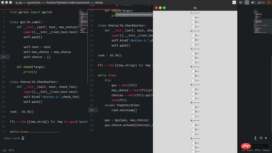
Task: Open the LF line ending selector
Action: point(243,150)
